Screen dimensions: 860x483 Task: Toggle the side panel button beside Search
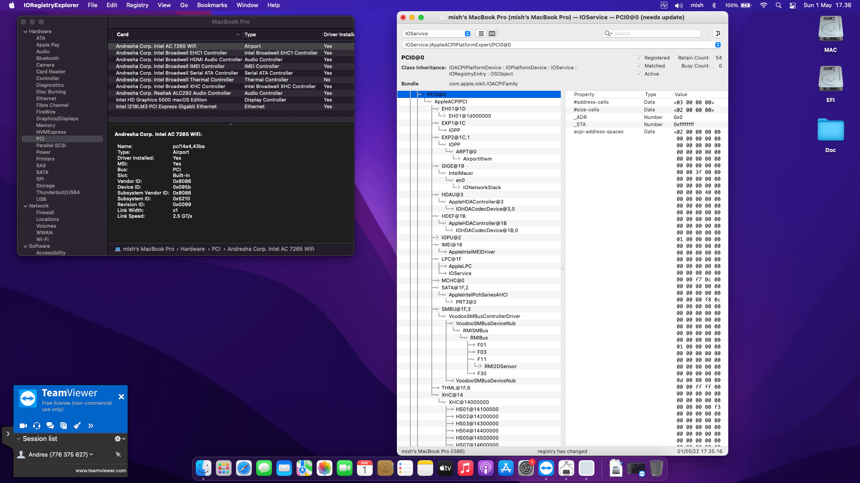pos(718,34)
